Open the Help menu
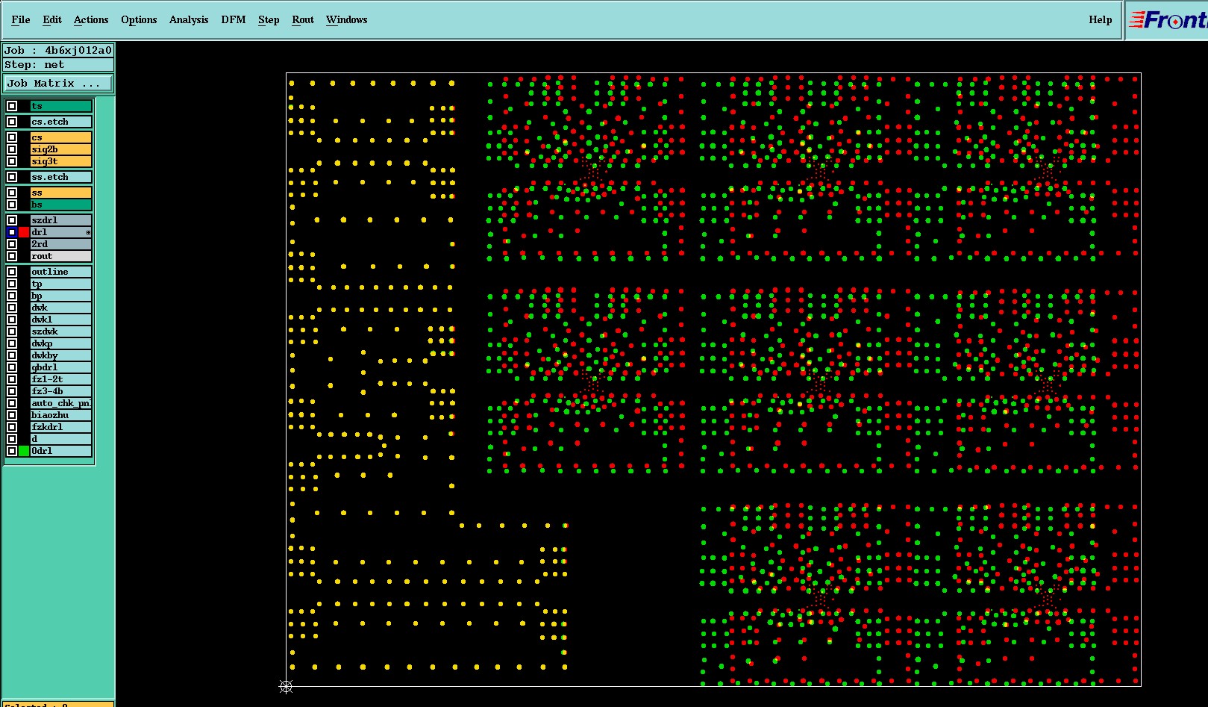The width and height of the screenshot is (1208, 707). point(1101,20)
